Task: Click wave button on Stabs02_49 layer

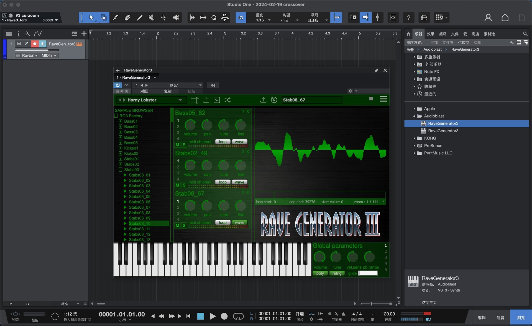Action: tap(240, 182)
